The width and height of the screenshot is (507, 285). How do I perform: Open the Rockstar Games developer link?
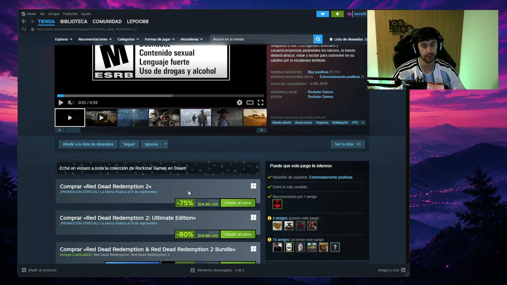tap(320, 92)
